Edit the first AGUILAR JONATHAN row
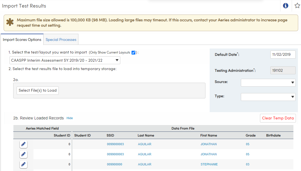The image size is (301, 171). 23,144
